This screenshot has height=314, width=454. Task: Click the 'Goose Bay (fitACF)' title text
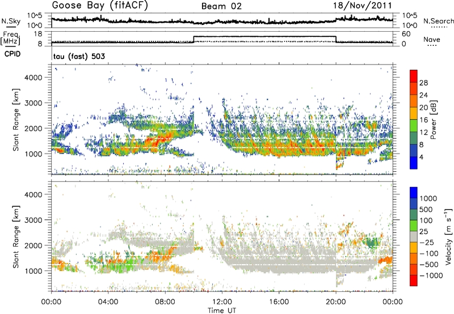[100, 6]
